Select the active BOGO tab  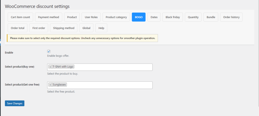(x=139, y=17)
